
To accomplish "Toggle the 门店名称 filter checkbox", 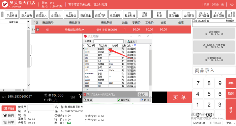I will (x=88, y=94).
